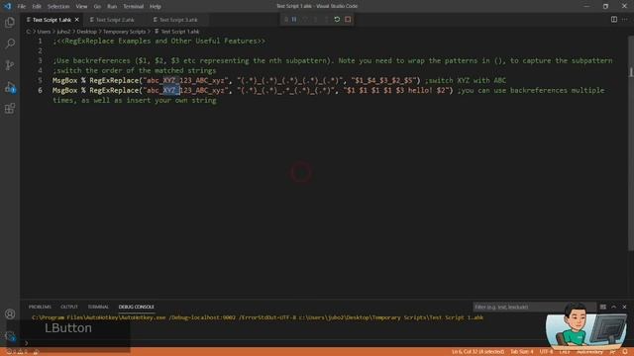Split the editor to the right
The height and width of the screenshot is (356, 634).
coord(614,20)
